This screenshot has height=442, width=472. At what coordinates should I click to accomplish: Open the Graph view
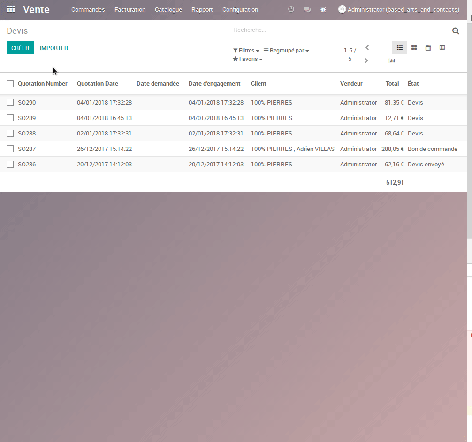[392, 60]
